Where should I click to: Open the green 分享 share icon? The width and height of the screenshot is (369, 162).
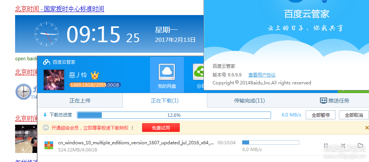(198, 72)
